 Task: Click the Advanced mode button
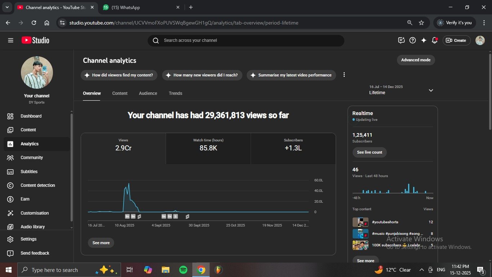(x=416, y=60)
